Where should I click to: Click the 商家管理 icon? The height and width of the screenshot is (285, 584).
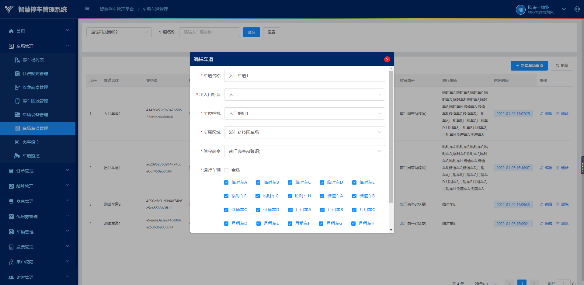point(11,201)
